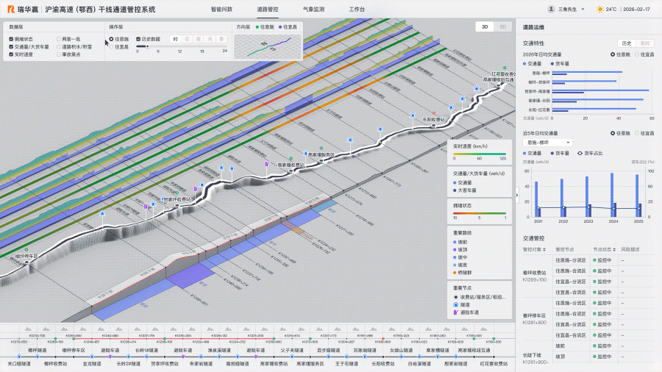Image resolution: width=662 pixels, height=372 pixels.
Task: Collapse the right side panel handle
Action: pyautogui.click(x=517, y=195)
